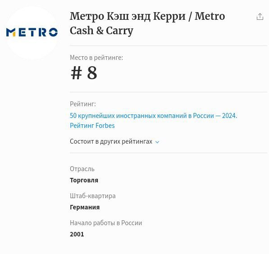Follow the 'Рейтинг Forbes' link text

[x=92, y=126]
